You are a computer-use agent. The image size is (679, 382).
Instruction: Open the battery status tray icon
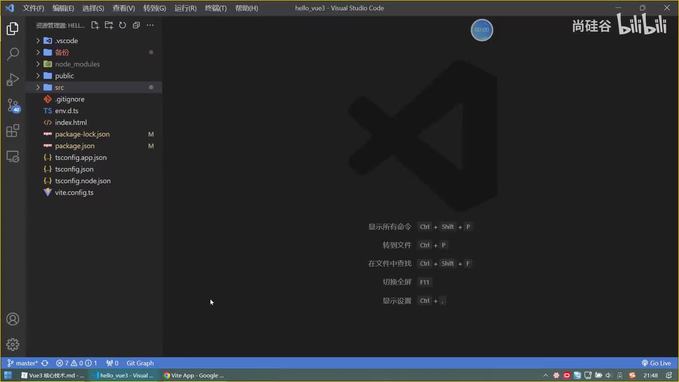(x=597, y=375)
